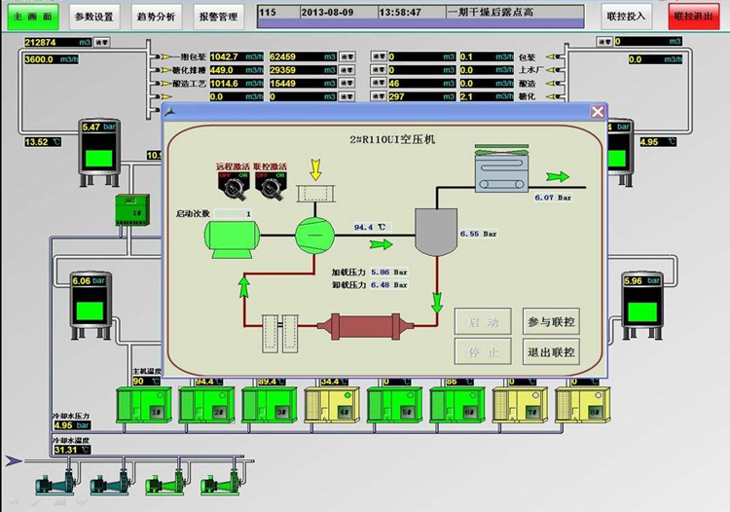Switch to the 趋势分析 tab

pos(157,17)
